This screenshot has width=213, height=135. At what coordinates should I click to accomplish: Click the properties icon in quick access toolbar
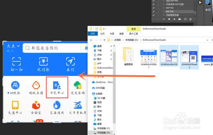point(97,29)
